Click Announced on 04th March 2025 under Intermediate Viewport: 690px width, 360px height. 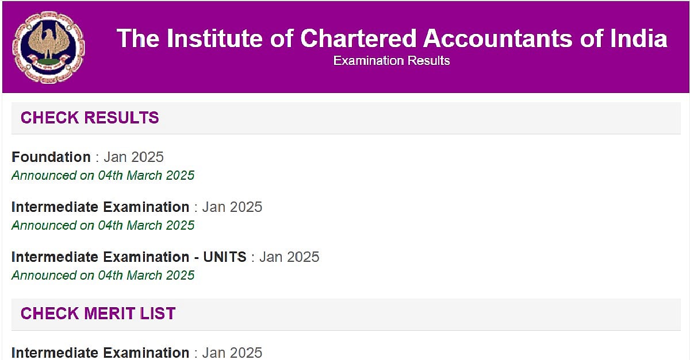coord(103,226)
